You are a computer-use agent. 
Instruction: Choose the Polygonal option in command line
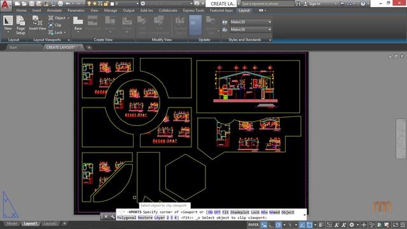pyautogui.click(x=127, y=218)
